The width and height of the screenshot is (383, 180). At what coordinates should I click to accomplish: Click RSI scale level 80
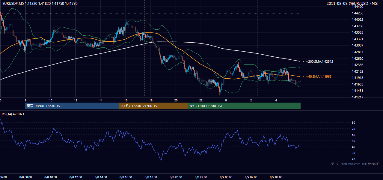(x=354, y=123)
